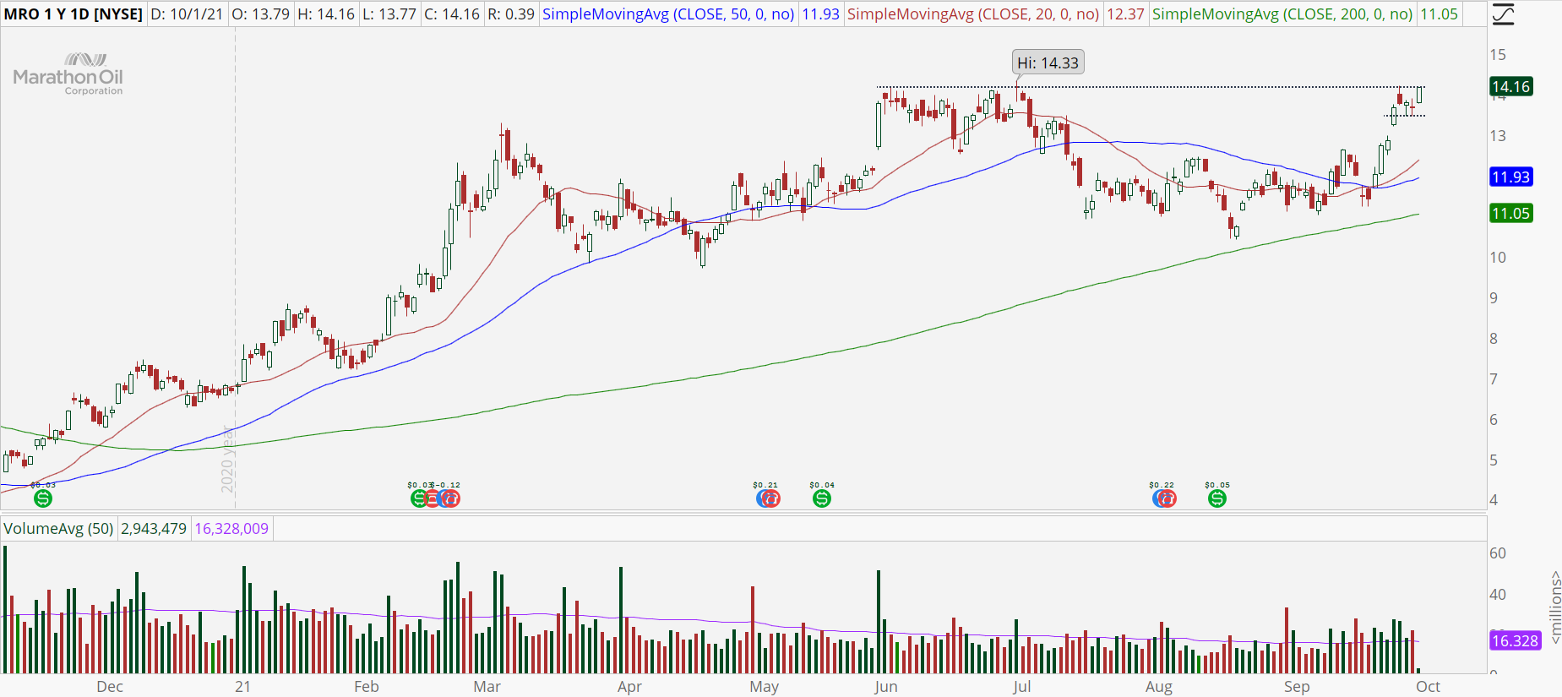This screenshot has width=1562, height=697.
Task: Click the purple 16.328 volume average tag
Action: tap(1515, 641)
